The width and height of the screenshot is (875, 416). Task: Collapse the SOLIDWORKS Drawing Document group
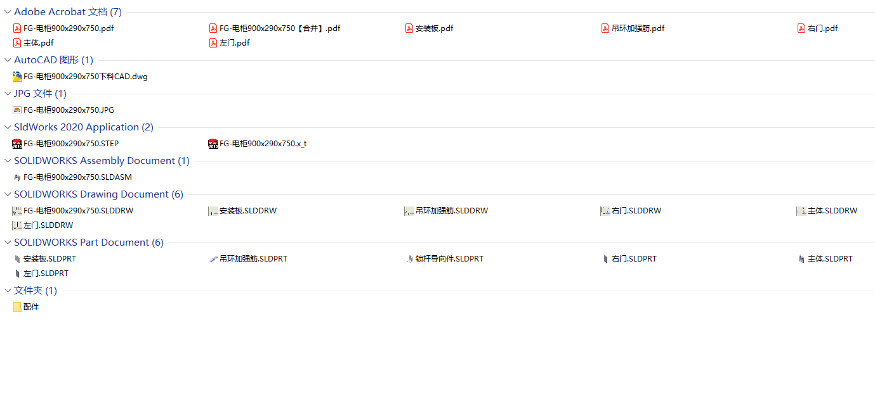click(x=8, y=194)
